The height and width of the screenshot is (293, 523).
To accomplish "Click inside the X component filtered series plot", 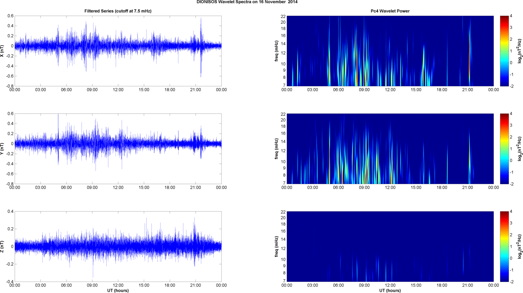I will [118, 51].
